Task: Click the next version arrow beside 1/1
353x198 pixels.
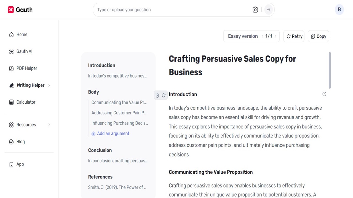Action: pos(275,36)
